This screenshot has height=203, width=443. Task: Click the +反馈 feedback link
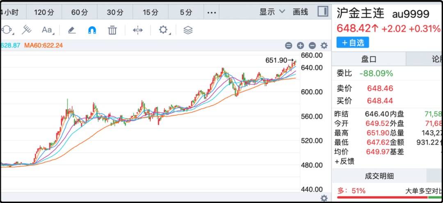(344, 161)
